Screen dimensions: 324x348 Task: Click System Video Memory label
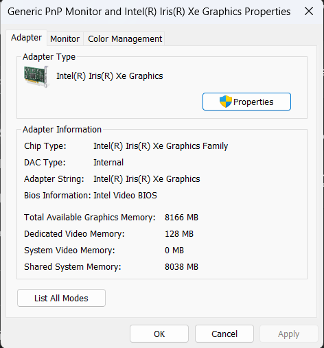[69, 251]
